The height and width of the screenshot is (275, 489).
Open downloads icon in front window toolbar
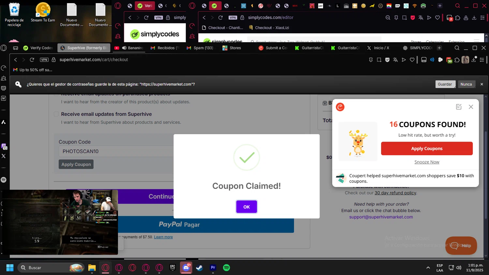(x=474, y=60)
